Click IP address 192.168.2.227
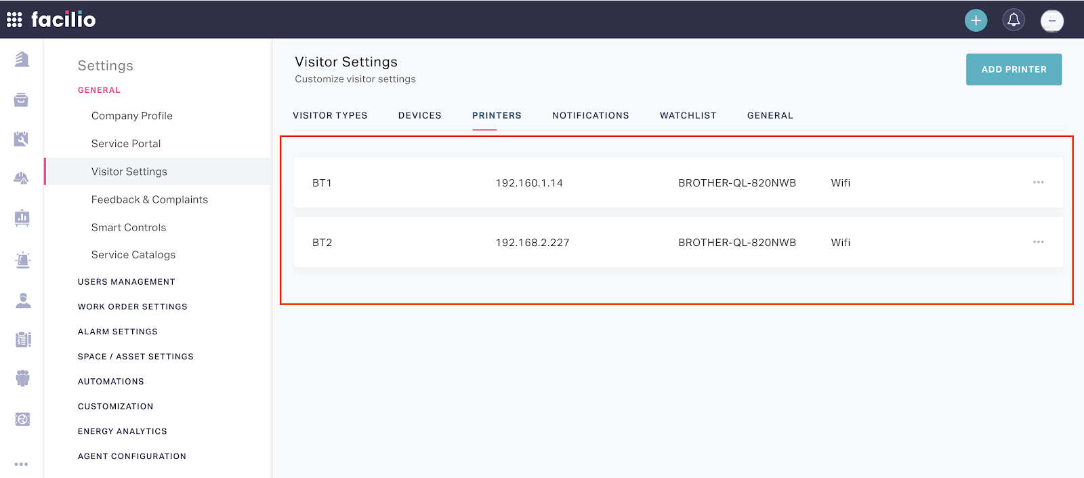The image size is (1084, 478). (533, 243)
